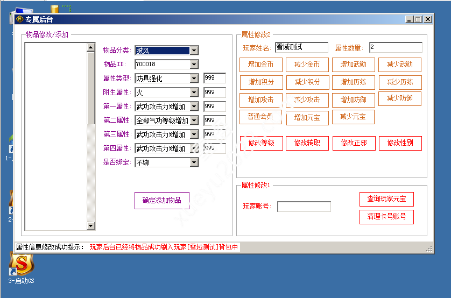Focus the empty 玩家账号 input field
Image resolution: width=451 pixels, height=298 pixels.
pyautogui.click(x=304, y=207)
